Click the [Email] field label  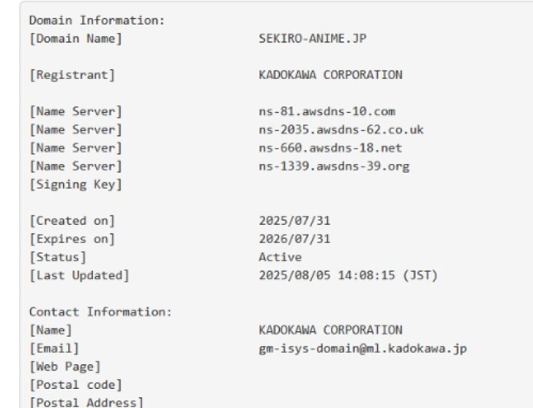click(x=54, y=349)
